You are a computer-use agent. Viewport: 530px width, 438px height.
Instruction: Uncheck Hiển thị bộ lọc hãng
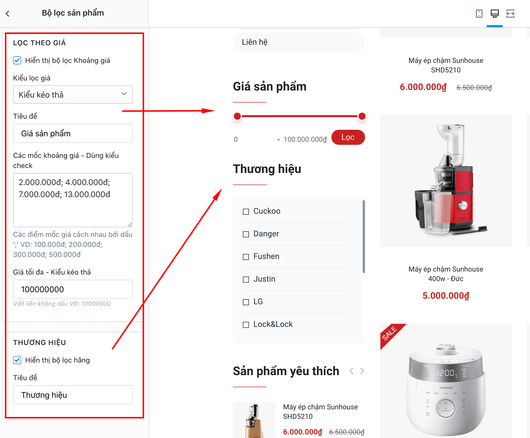[17, 360]
